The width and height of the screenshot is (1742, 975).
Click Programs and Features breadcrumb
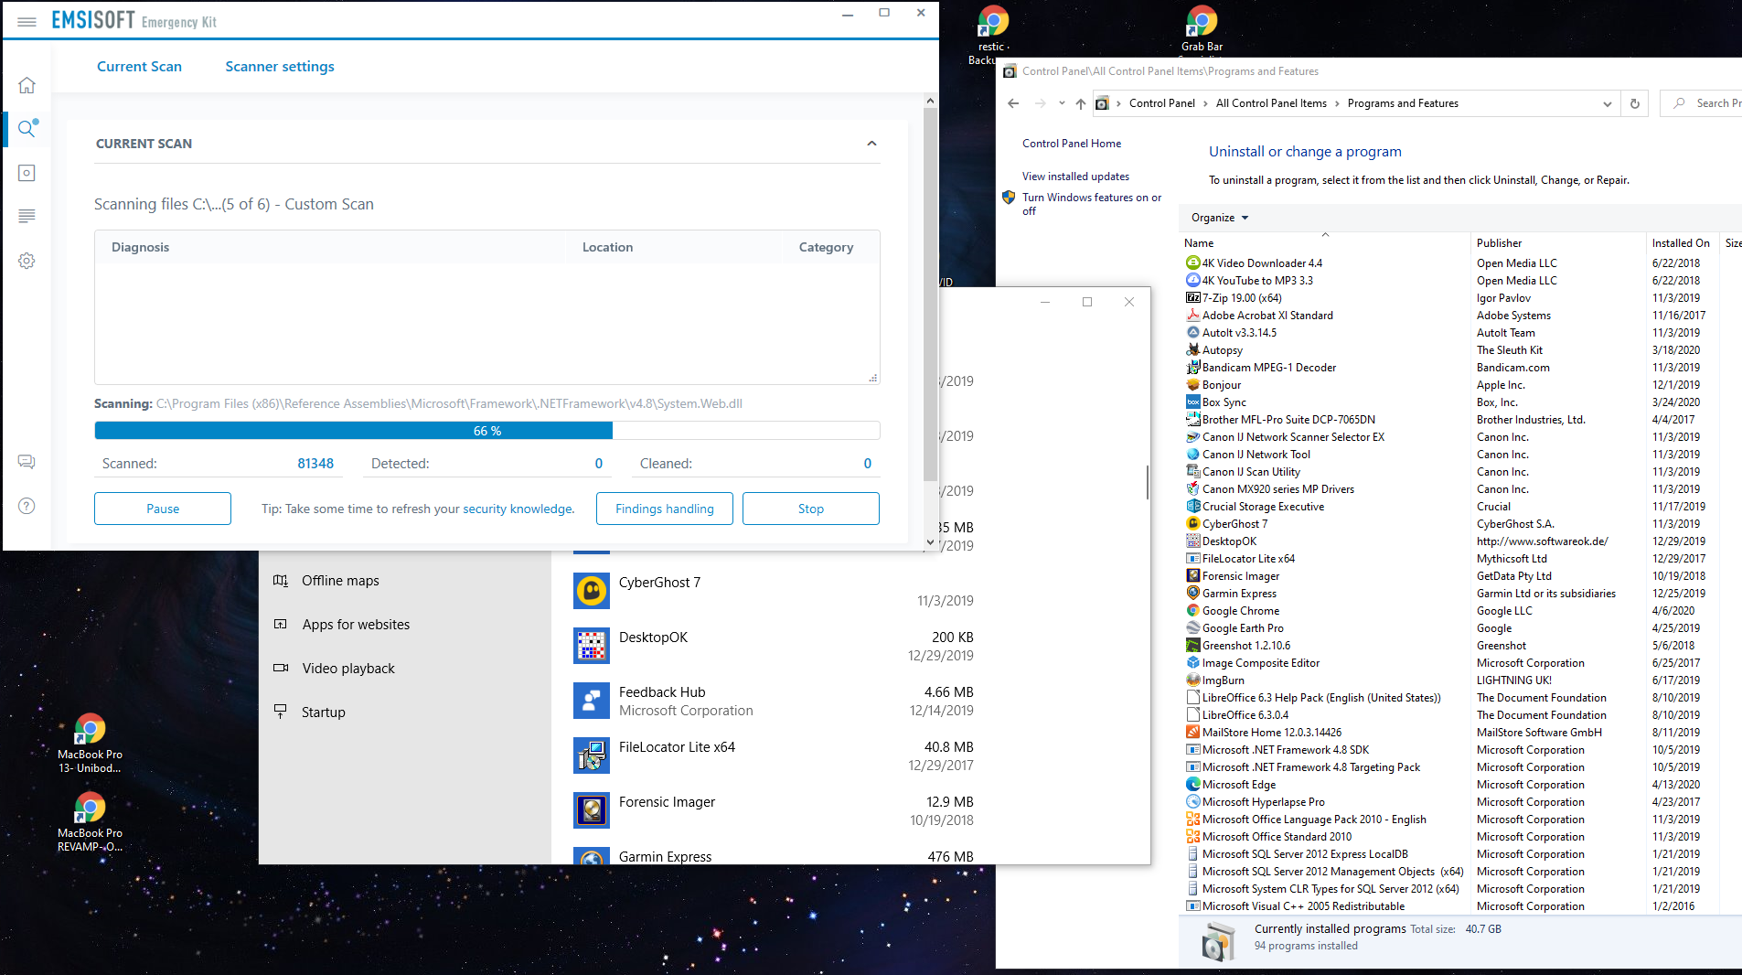(1403, 103)
